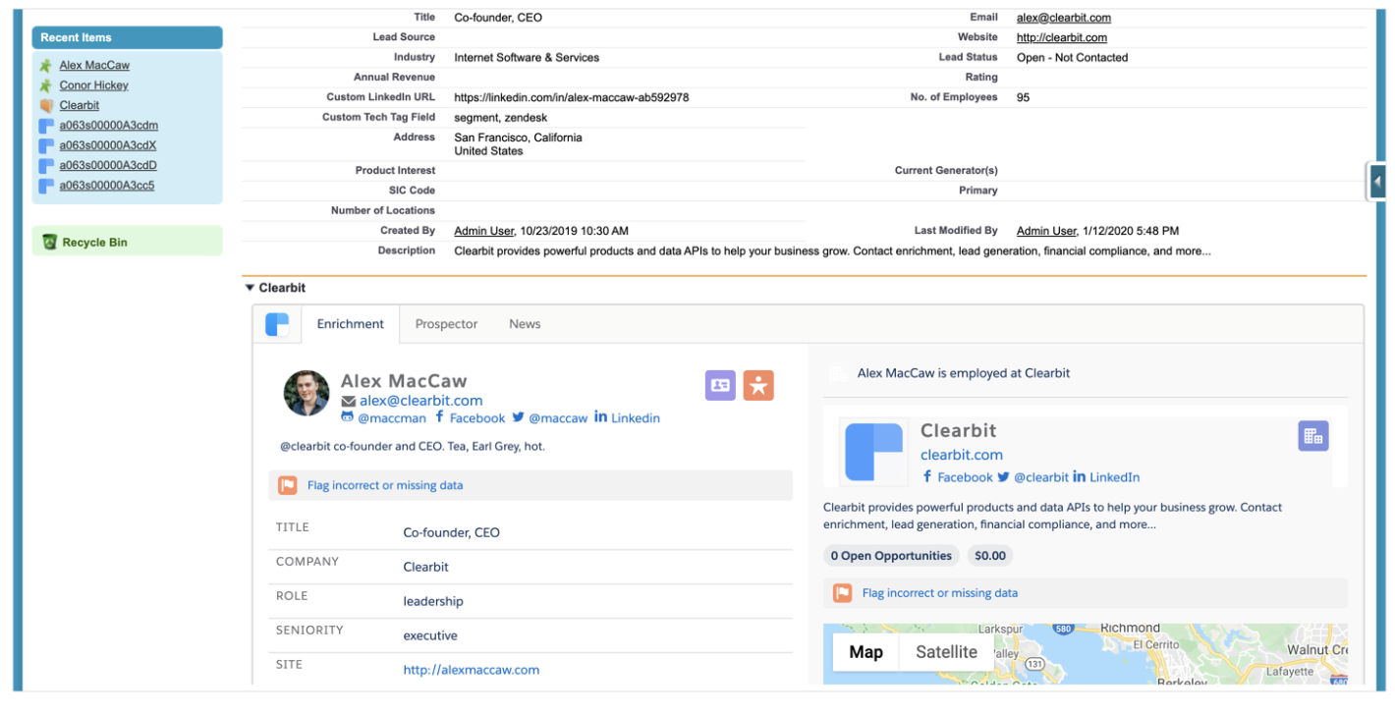Open the Recycle Bin
Image resolution: width=1395 pixels, height=715 pixels.
[94, 243]
